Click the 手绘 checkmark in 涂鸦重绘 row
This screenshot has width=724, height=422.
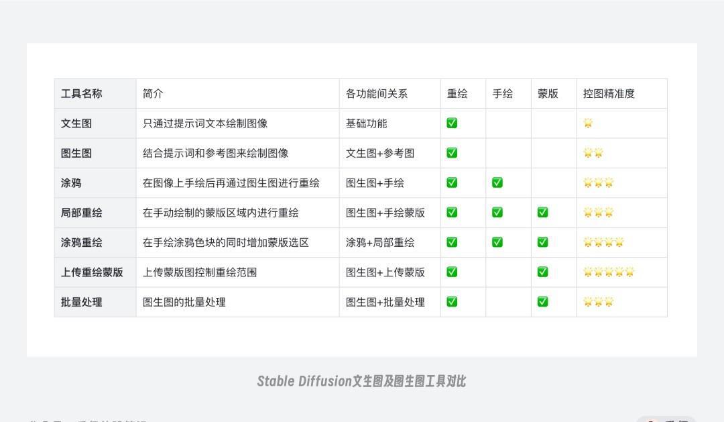click(497, 242)
